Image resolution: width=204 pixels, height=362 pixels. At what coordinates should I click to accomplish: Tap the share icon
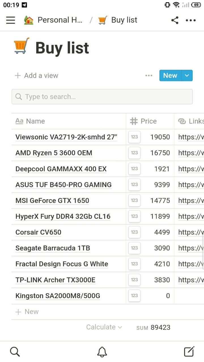(x=175, y=20)
